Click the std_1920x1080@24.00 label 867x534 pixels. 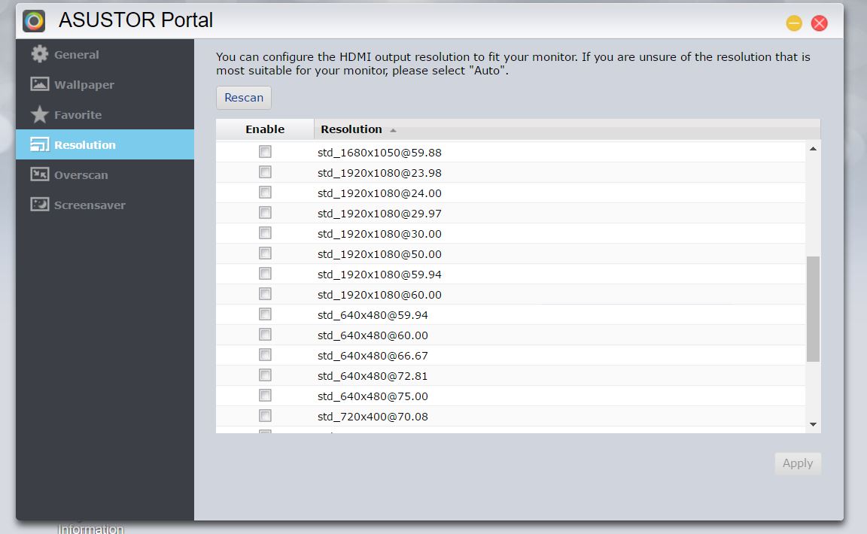(379, 193)
